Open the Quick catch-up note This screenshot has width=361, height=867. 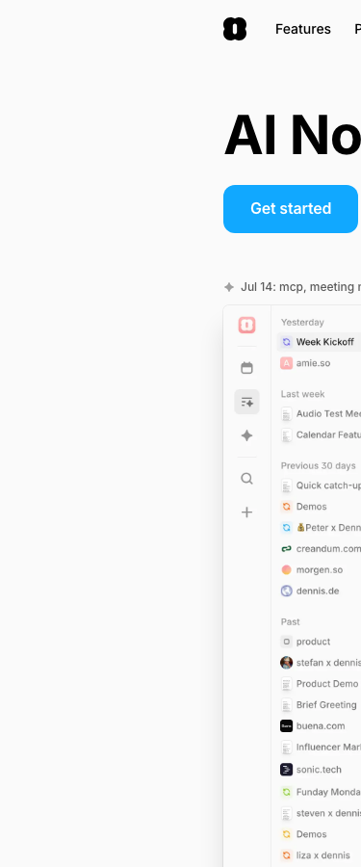click(328, 485)
